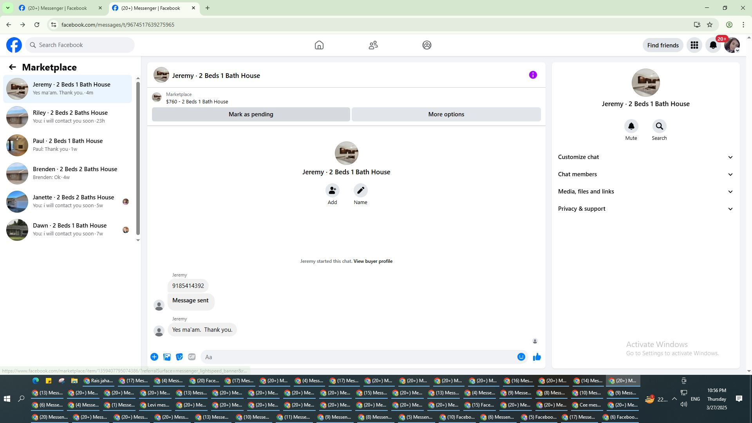This screenshot has height=423, width=752.
Task: Click the browser address bar URL
Action: (x=118, y=25)
